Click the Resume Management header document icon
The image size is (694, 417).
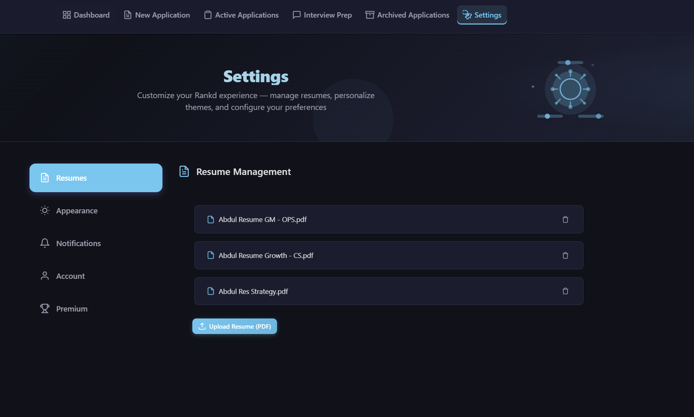(184, 172)
